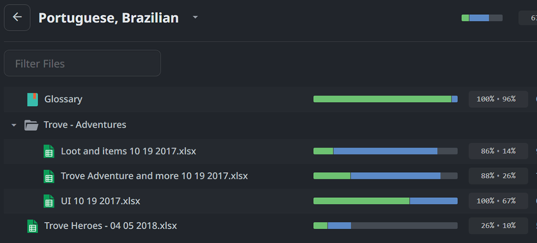Click the Filter Files input field
This screenshot has width=537, height=243.
click(x=82, y=63)
